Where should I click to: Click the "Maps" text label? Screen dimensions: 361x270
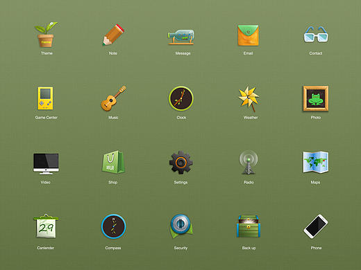(x=315, y=182)
